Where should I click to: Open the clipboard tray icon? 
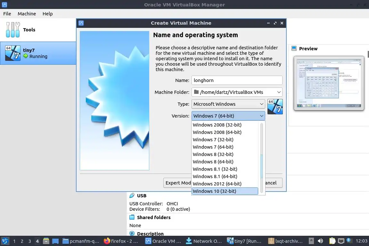332,241
